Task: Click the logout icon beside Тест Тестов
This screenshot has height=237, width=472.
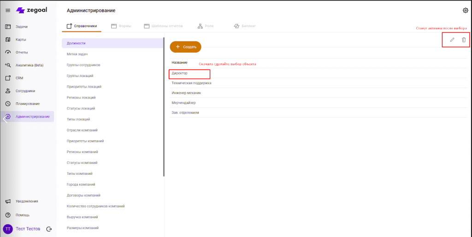Action: [x=49, y=229]
